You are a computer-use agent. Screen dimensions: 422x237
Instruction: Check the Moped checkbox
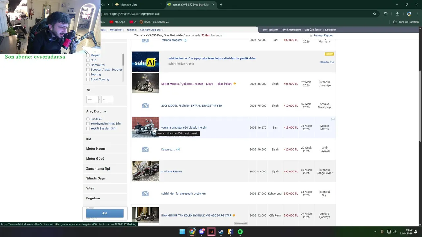click(88, 55)
